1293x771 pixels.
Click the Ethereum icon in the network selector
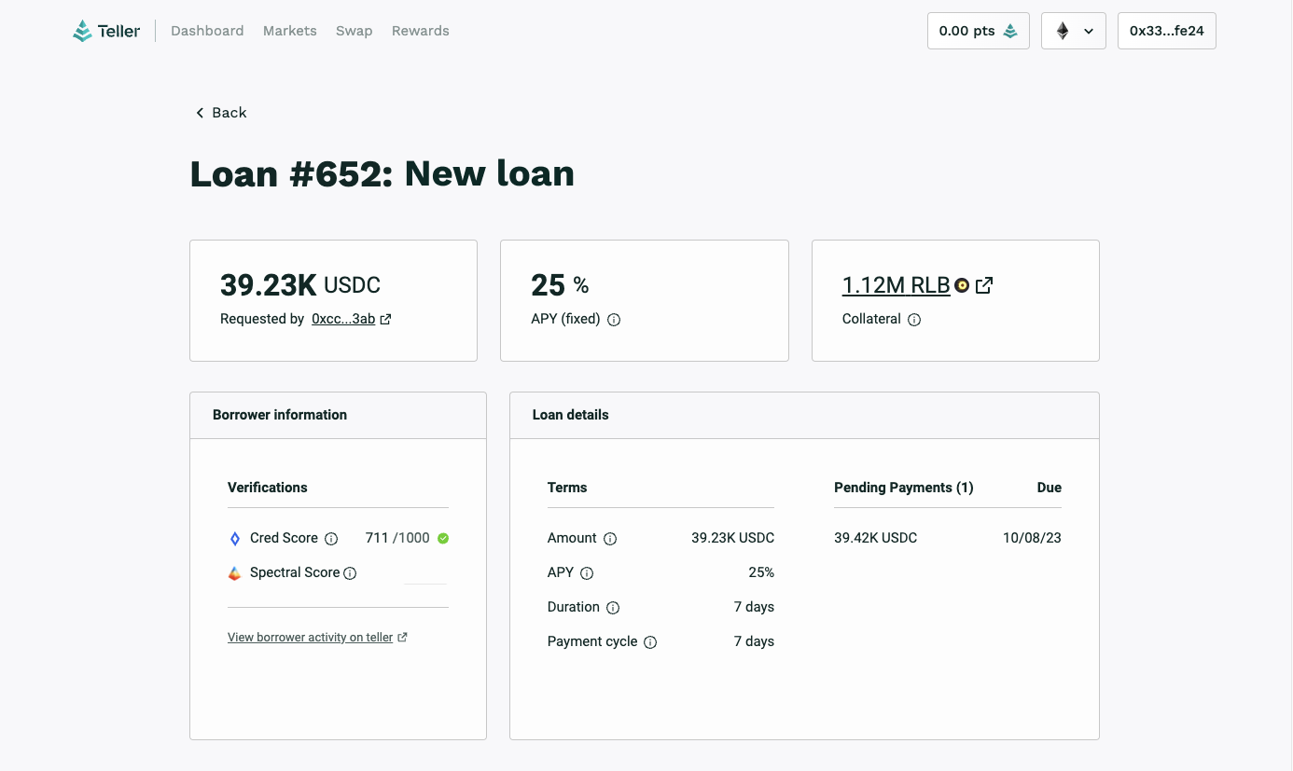click(1062, 30)
